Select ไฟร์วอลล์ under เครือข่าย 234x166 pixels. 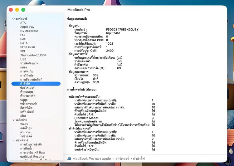point(26,136)
